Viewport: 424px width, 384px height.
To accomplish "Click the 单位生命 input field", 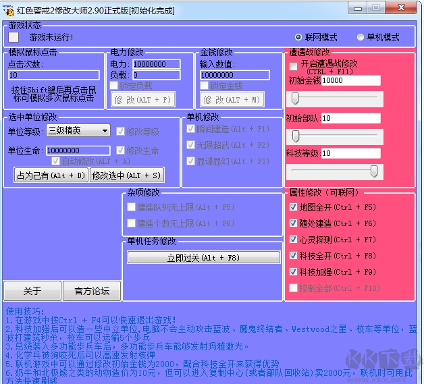I will coord(78,150).
